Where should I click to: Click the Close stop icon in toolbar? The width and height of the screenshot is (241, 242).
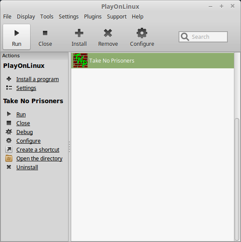point(45,33)
